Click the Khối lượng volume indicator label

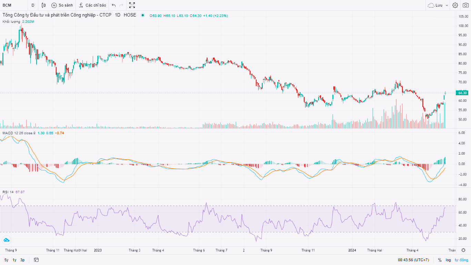(11, 21)
